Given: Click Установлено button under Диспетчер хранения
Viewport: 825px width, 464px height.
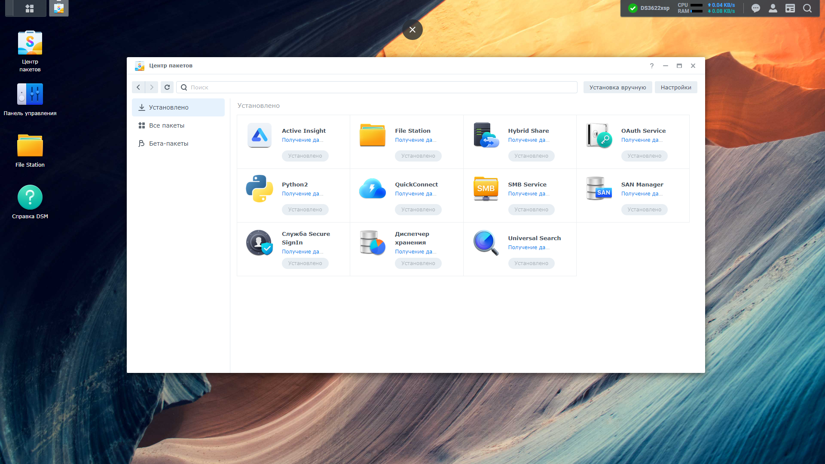Looking at the screenshot, I should pyautogui.click(x=418, y=263).
